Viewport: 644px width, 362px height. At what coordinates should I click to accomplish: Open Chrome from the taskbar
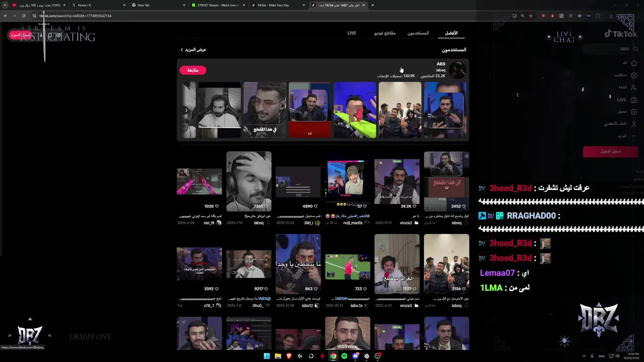click(x=333, y=356)
